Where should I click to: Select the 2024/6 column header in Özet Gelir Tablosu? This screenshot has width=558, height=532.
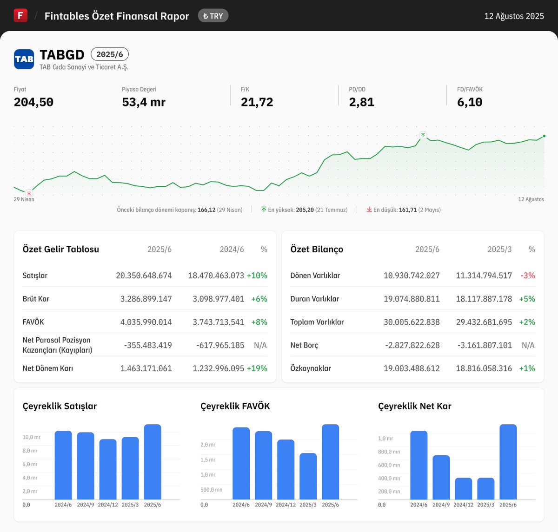click(232, 249)
